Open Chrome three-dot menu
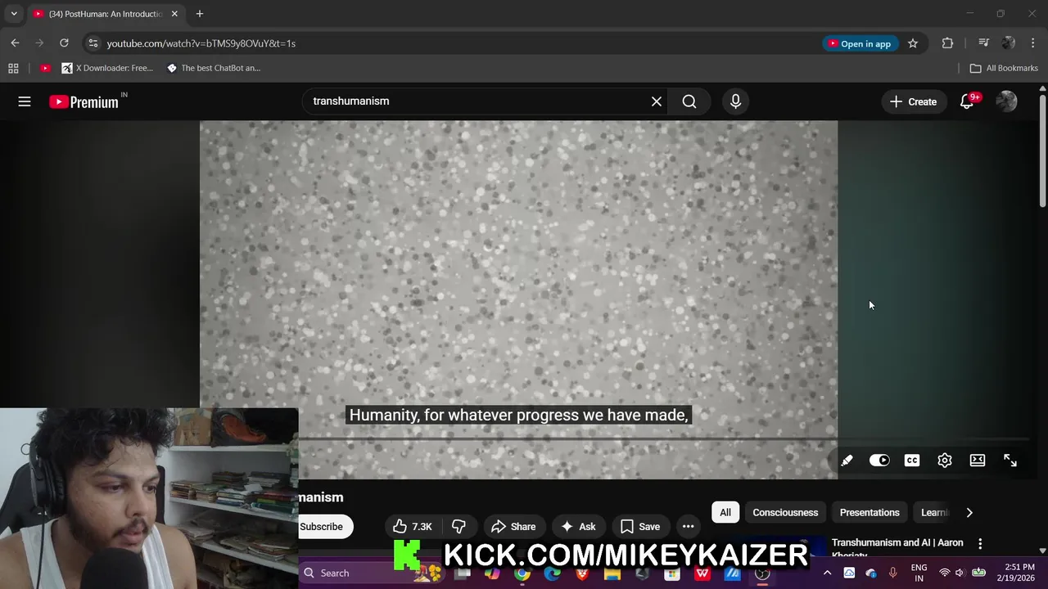The width and height of the screenshot is (1048, 589). 1033,43
